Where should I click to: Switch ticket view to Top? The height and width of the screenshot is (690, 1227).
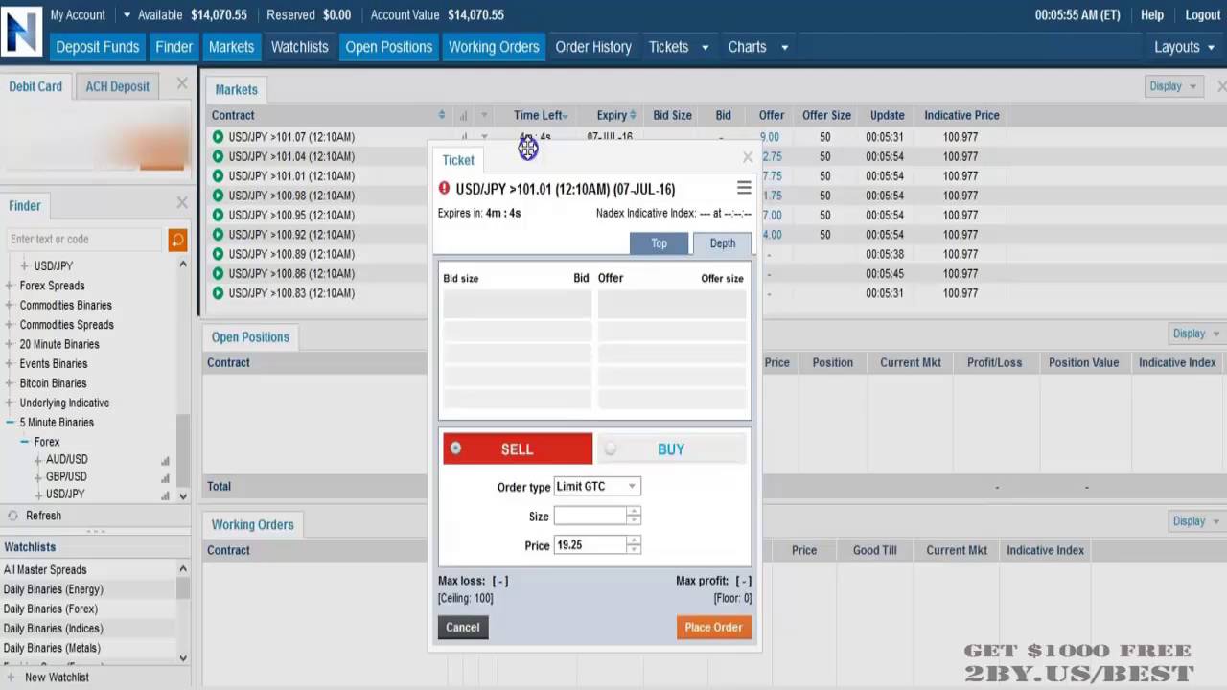(x=659, y=243)
